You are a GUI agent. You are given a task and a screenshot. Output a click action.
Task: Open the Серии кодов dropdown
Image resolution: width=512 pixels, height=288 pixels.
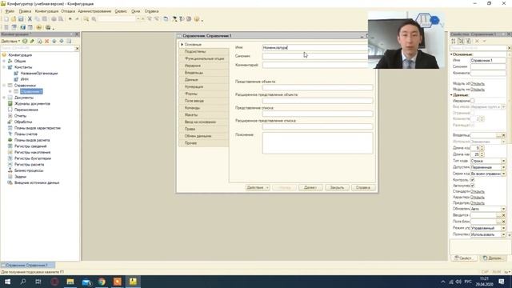coord(503,174)
